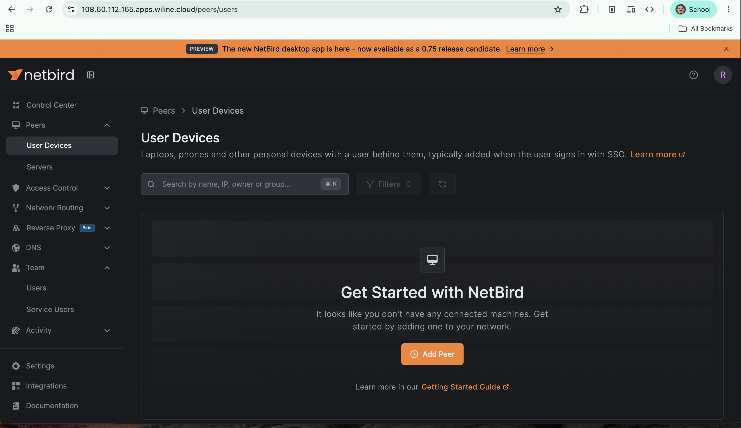
Task: Bookmark the page with the star icon
Action: 558,9
